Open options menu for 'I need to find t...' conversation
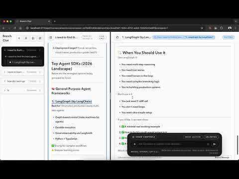The height and width of the screenshot is (179, 239). pos(40,50)
